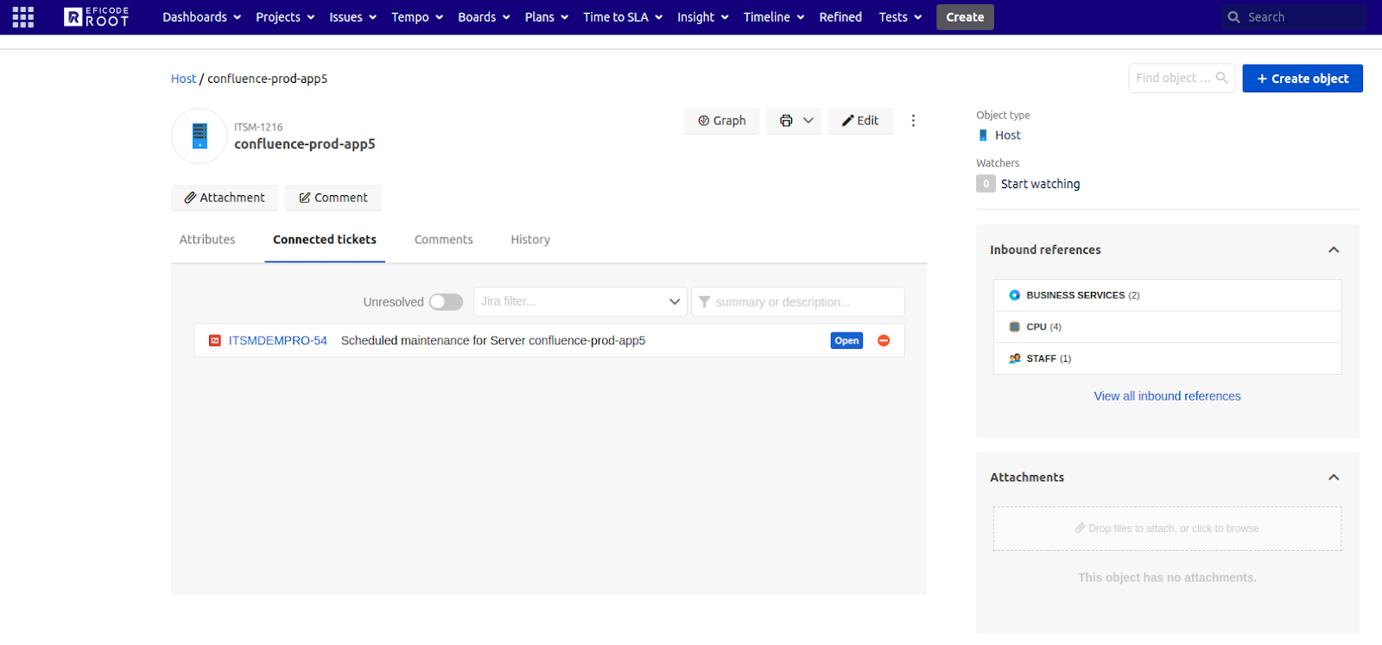Open the Boards dropdown menu
This screenshot has height=645, width=1382.
(x=484, y=17)
